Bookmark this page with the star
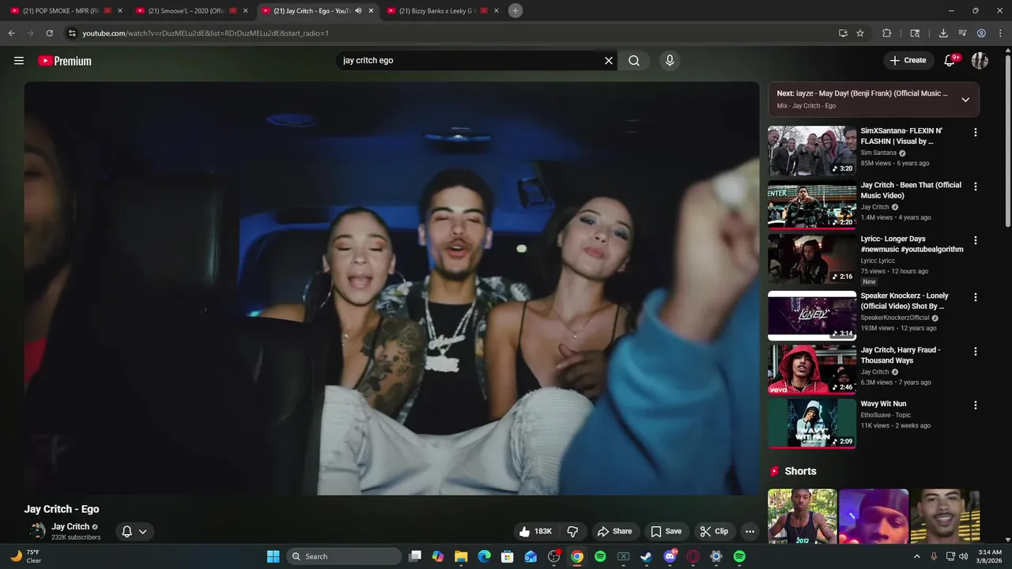Viewport: 1012px width, 569px height. point(860,33)
